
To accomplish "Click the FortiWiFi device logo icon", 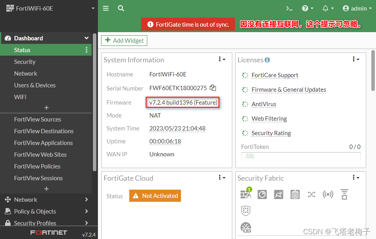I will (10, 8).
